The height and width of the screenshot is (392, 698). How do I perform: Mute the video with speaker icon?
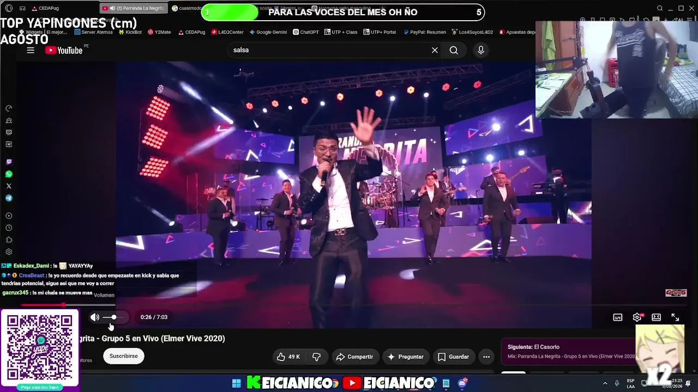[x=95, y=317]
